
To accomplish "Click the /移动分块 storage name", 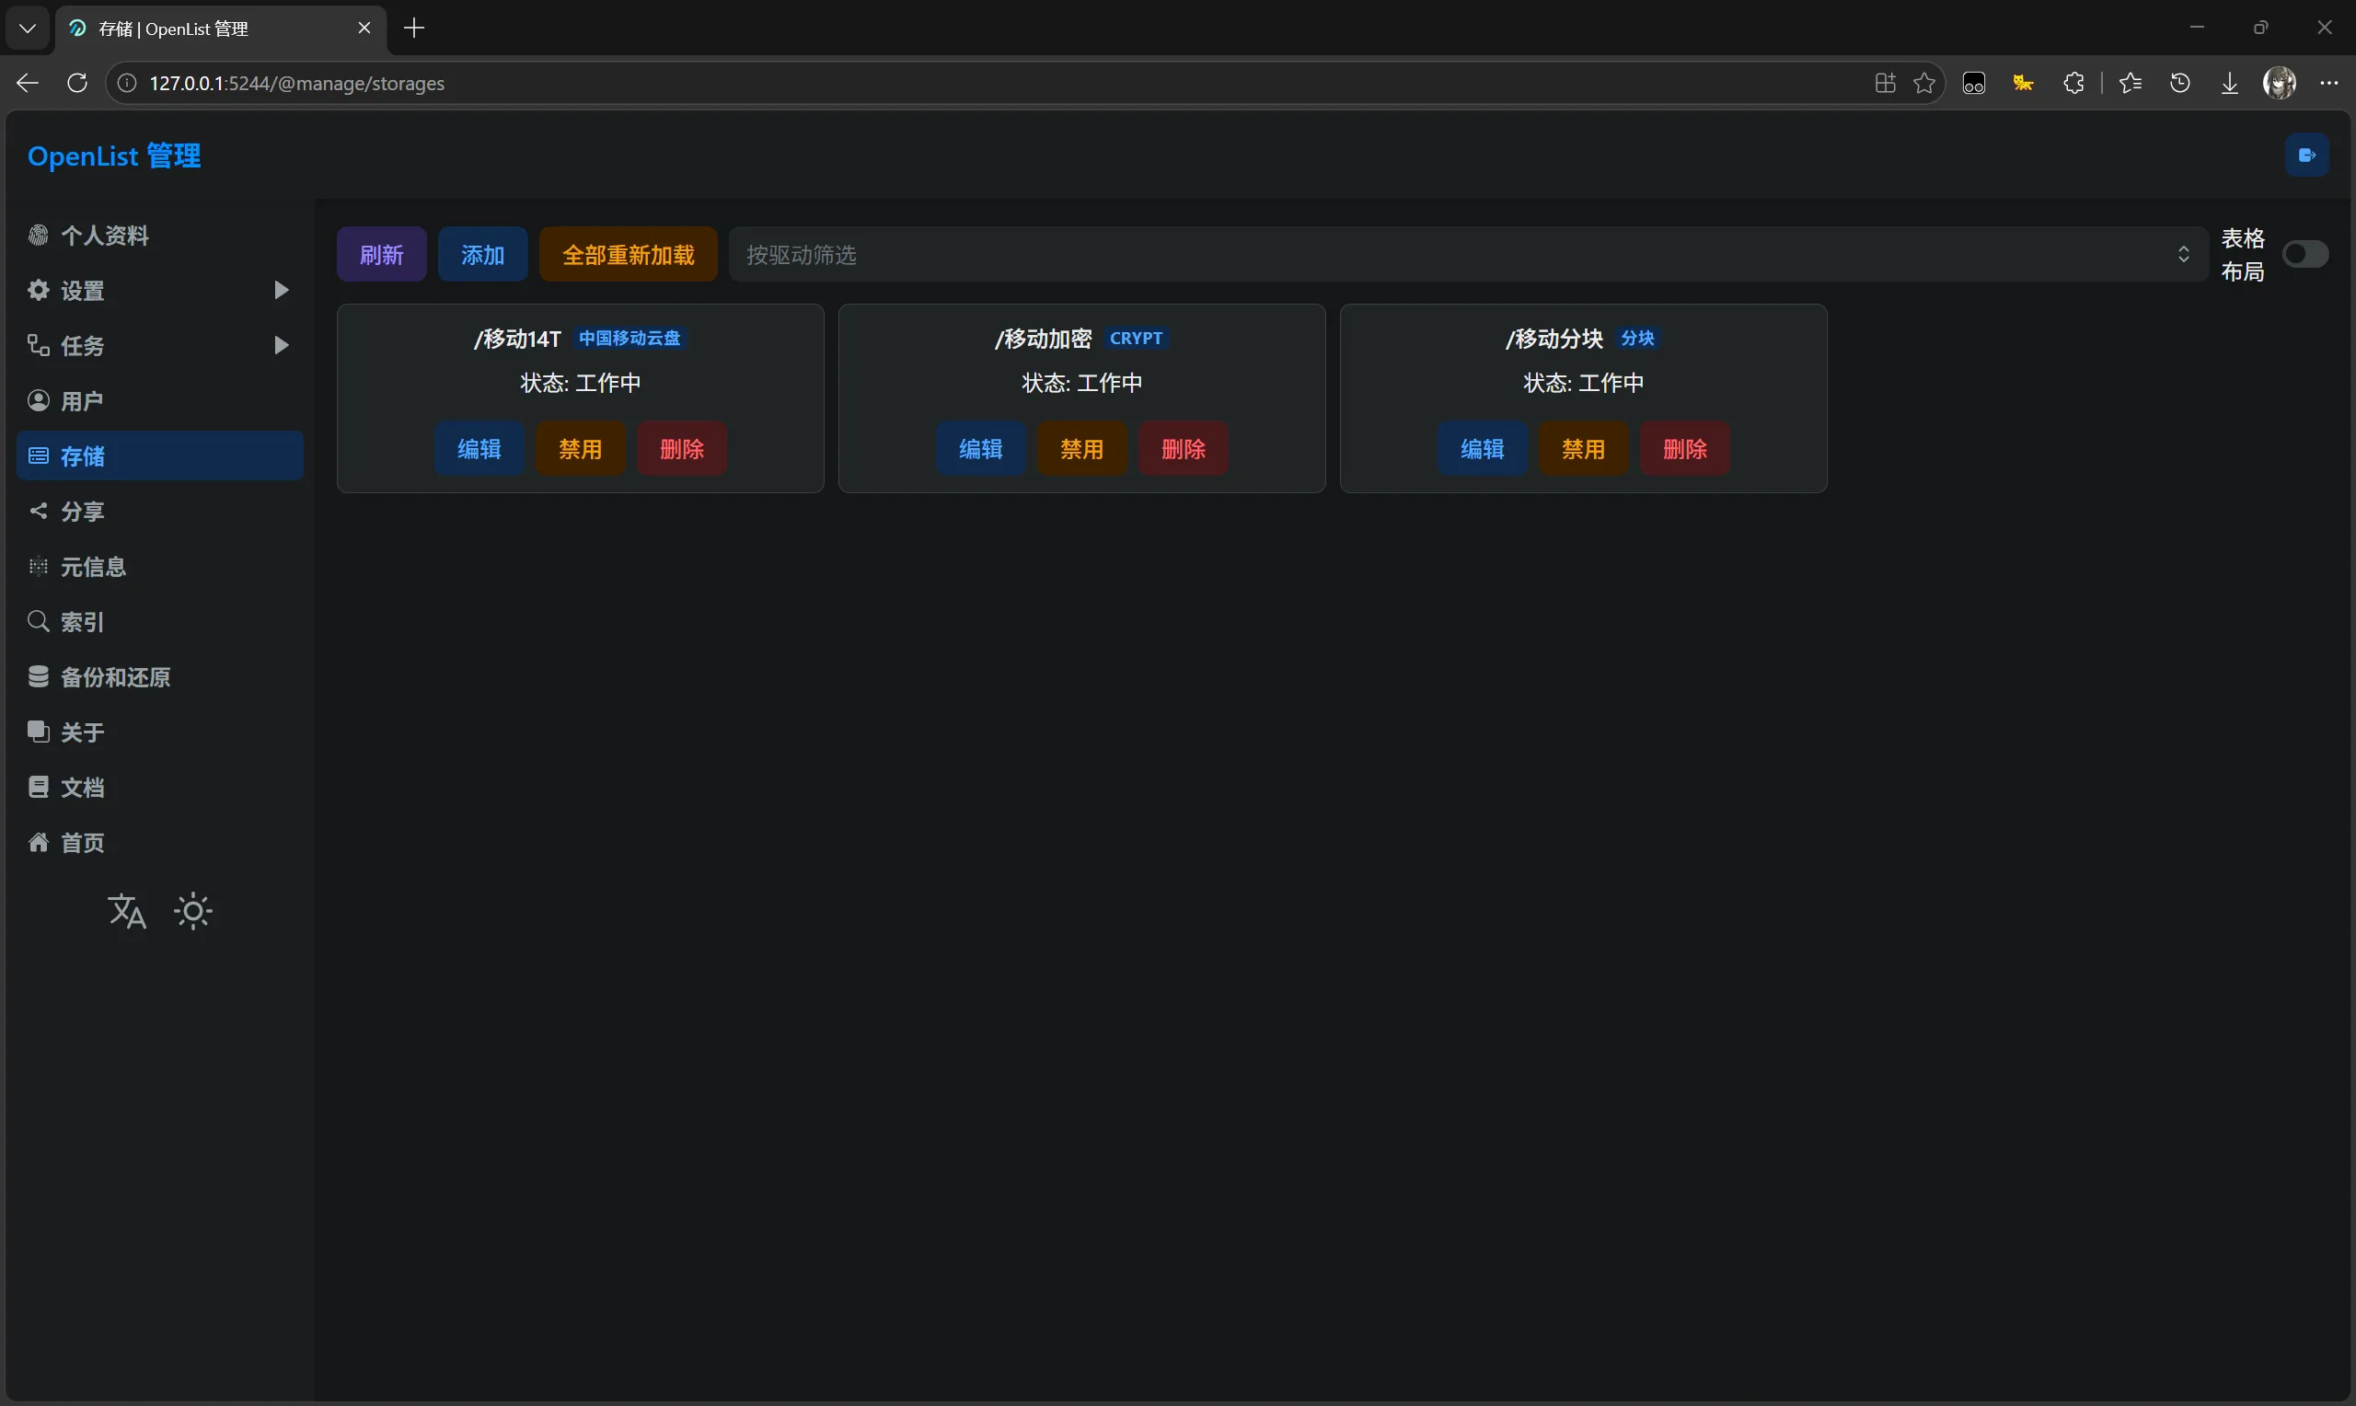I will tap(1554, 339).
